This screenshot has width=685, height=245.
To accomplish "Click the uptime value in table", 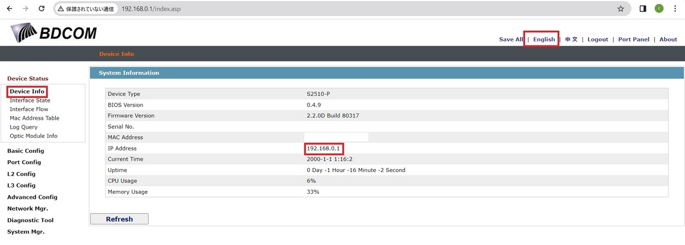I will (356, 170).
